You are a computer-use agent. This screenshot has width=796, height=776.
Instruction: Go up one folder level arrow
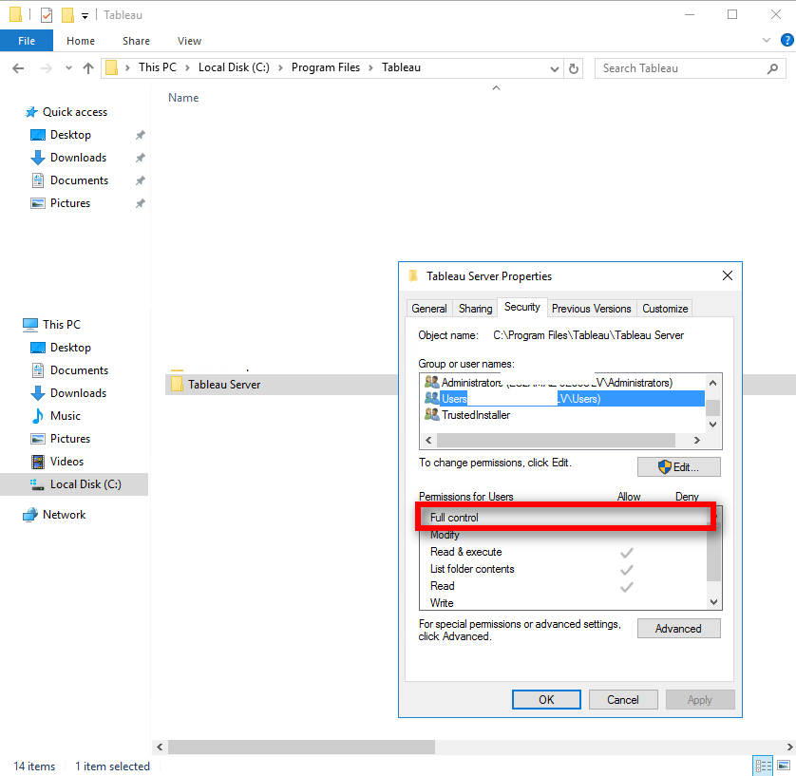[x=88, y=68]
